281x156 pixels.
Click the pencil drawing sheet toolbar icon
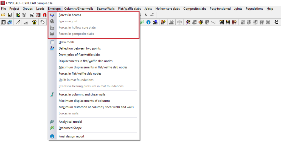(x=155, y=22)
